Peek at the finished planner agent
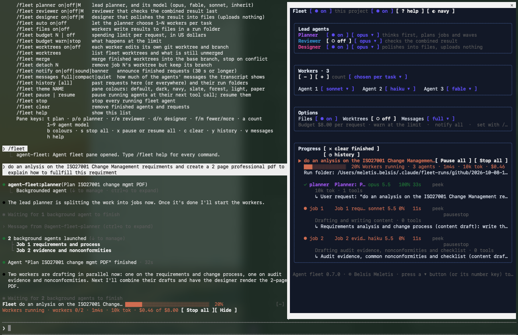The image size is (518, 335). point(438,185)
